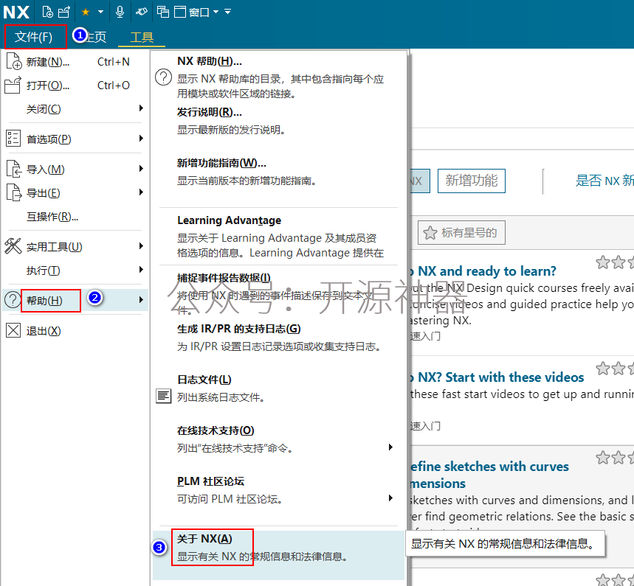Viewport: 634px width, 586px height.
Task: Select 新建(N)... in file menu
Action: pos(75,62)
